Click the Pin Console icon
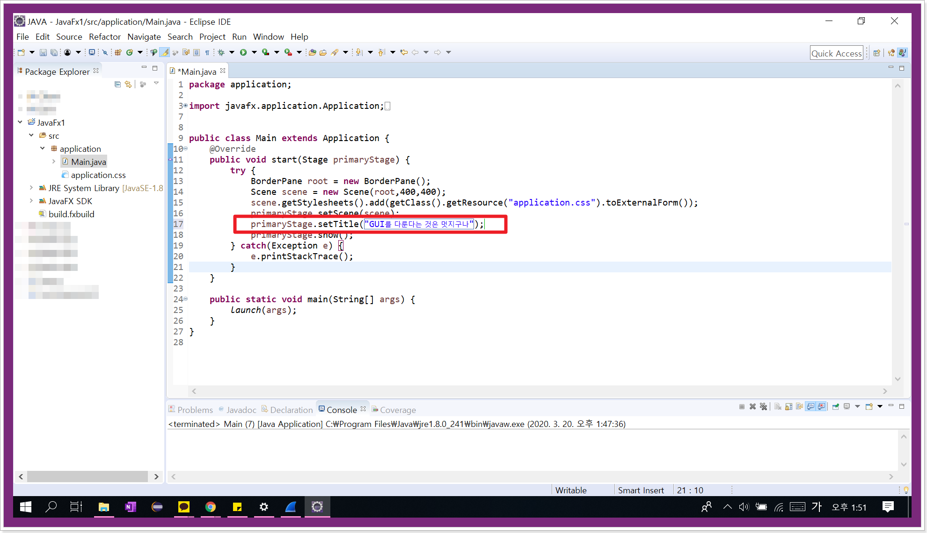This screenshot has width=927, height=533. pos(836,406)
